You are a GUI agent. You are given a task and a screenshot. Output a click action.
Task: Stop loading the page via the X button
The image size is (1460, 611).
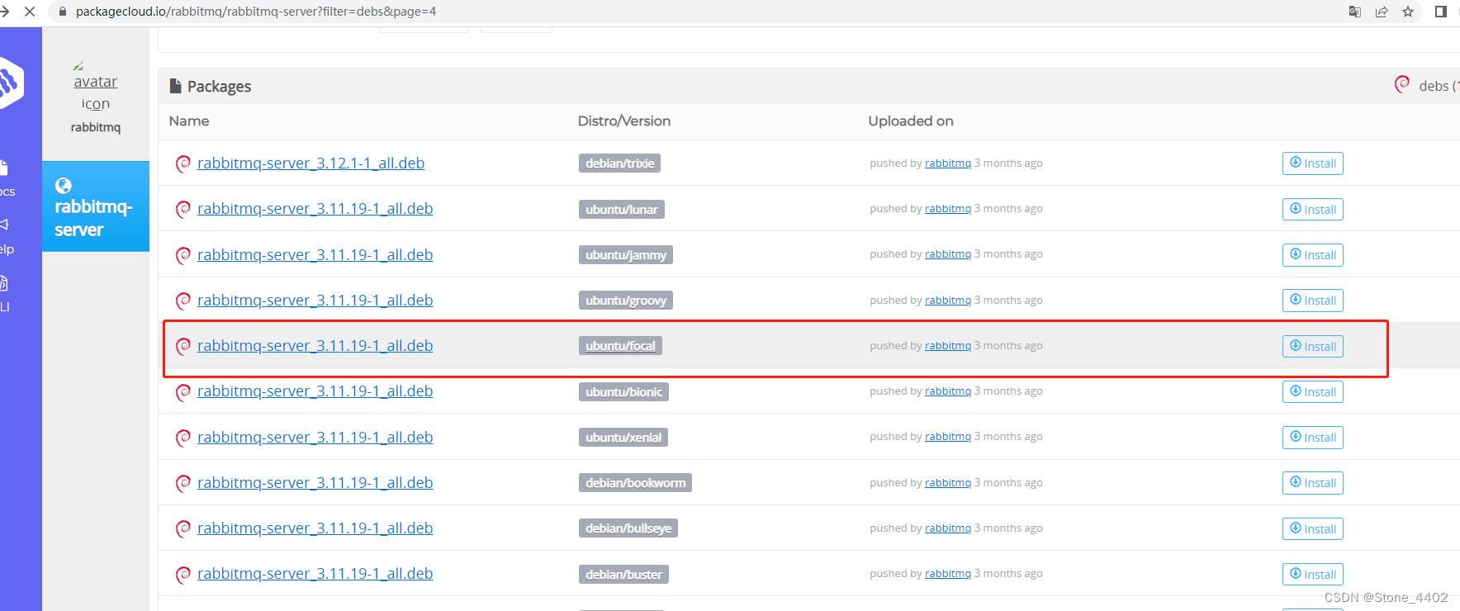29,12
